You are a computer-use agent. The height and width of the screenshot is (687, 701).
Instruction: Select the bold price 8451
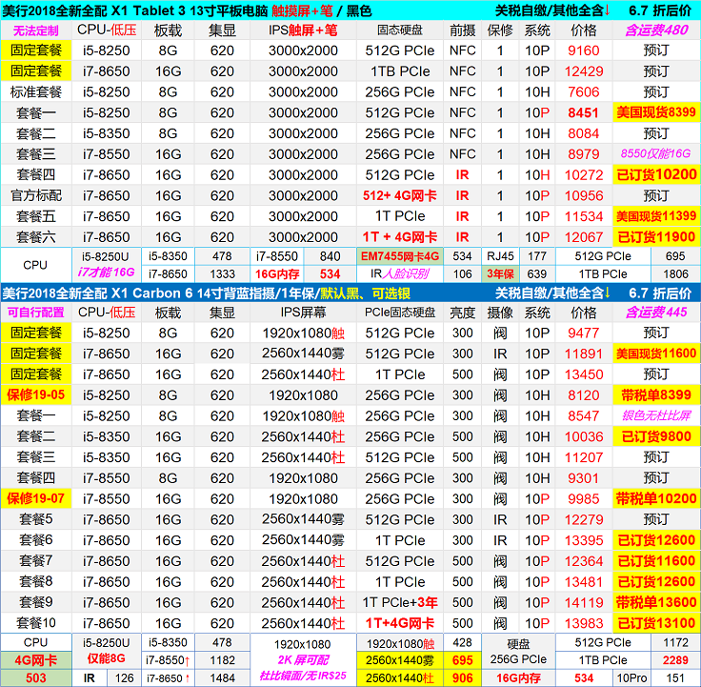click(584, 112)
